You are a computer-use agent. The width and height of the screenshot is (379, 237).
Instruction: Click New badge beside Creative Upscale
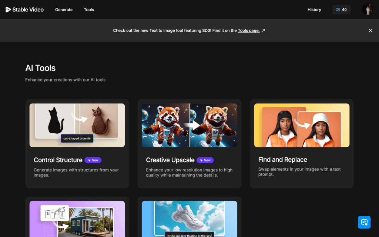tap(205, 160)
